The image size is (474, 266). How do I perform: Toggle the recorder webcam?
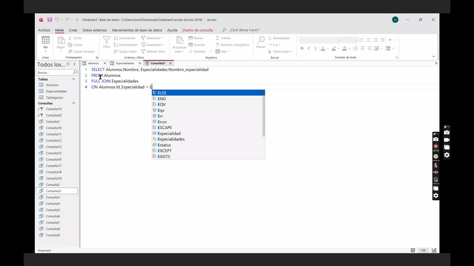[x=435, y=180]
